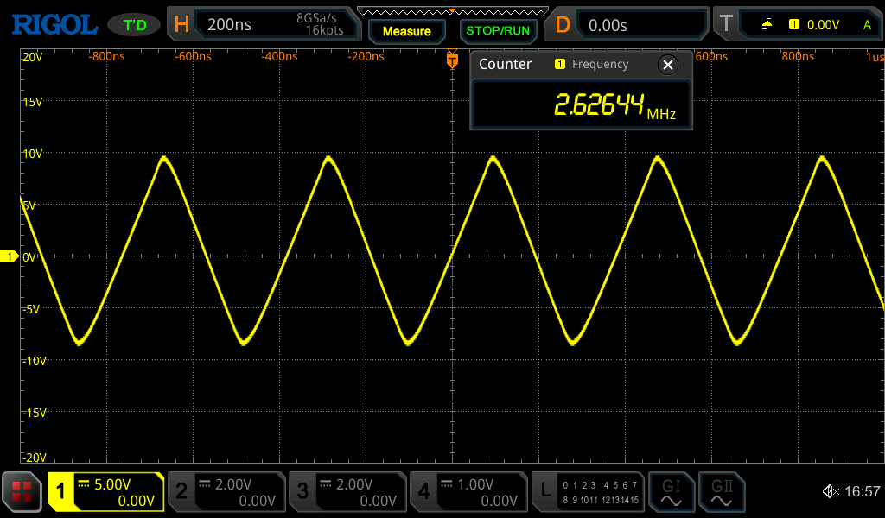The image size is (885, 518).
Task: Click the muted speaker sound icon
Action: coord(830,492)
